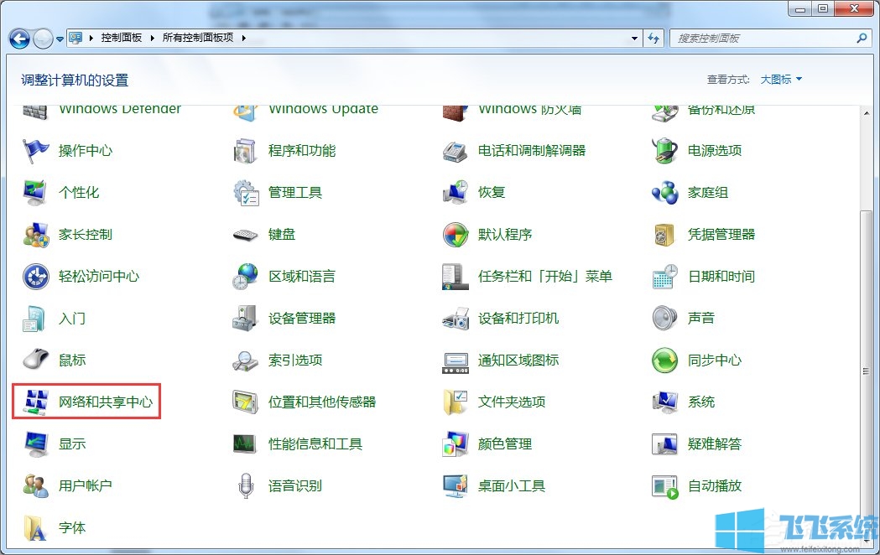This screenshot has height=555, width=880.
Task: Expand the recent pages arrow beside Forward
Action: coord(60,39)
